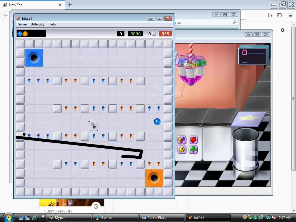The height and width of the screenshot is (222, 296).
Task: Select the colored balls icon in Purble Place
Action: (182, 140)
